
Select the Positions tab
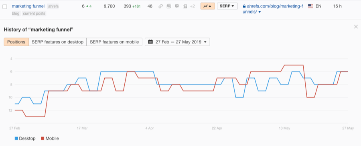click(16, 42)
